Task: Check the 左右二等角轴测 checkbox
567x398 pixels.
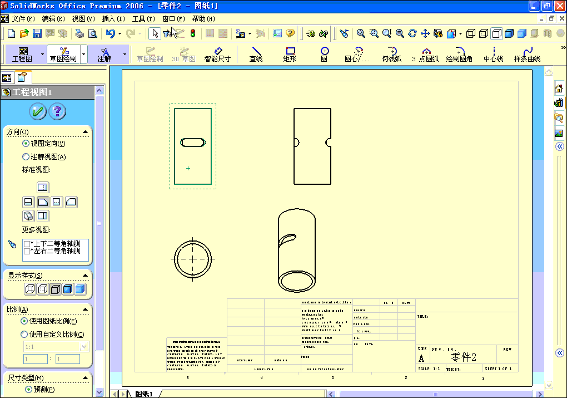Action: coord(27,251)
